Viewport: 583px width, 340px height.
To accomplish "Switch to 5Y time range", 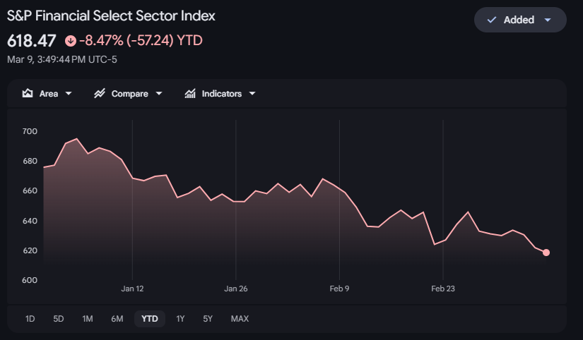I will (208, 319).
